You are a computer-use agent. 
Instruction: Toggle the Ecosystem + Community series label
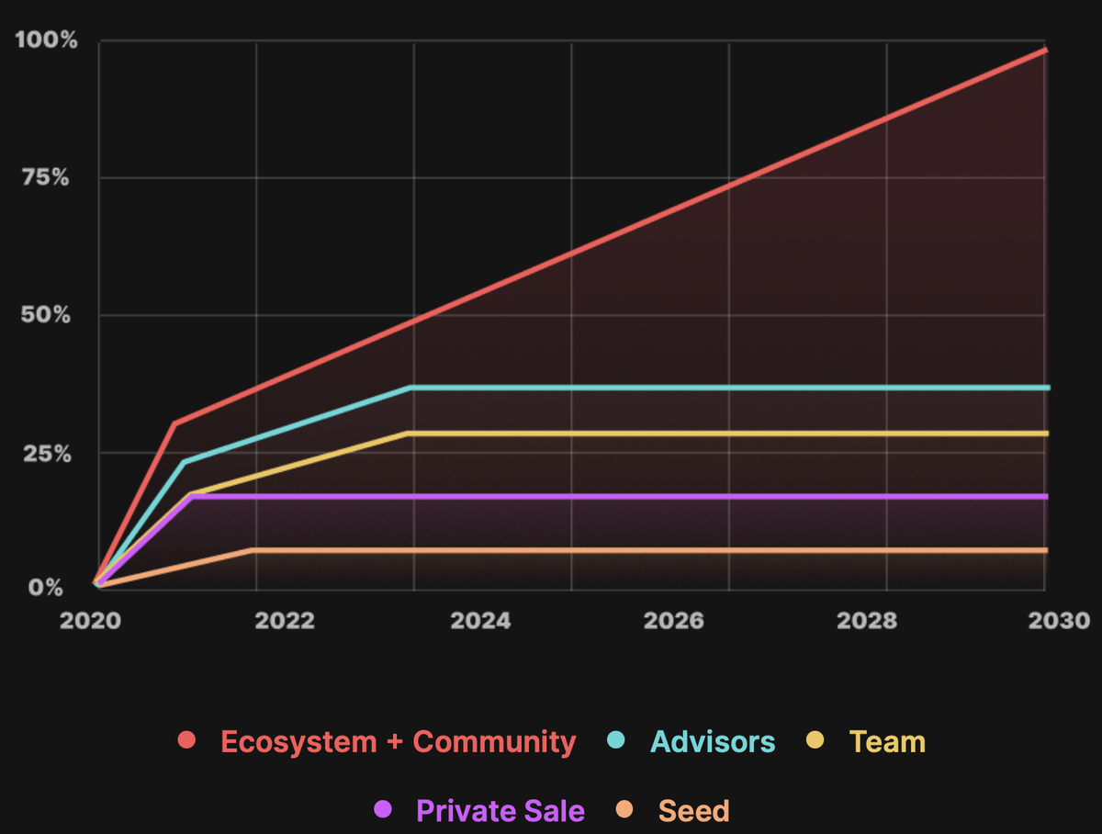(399, 741)
